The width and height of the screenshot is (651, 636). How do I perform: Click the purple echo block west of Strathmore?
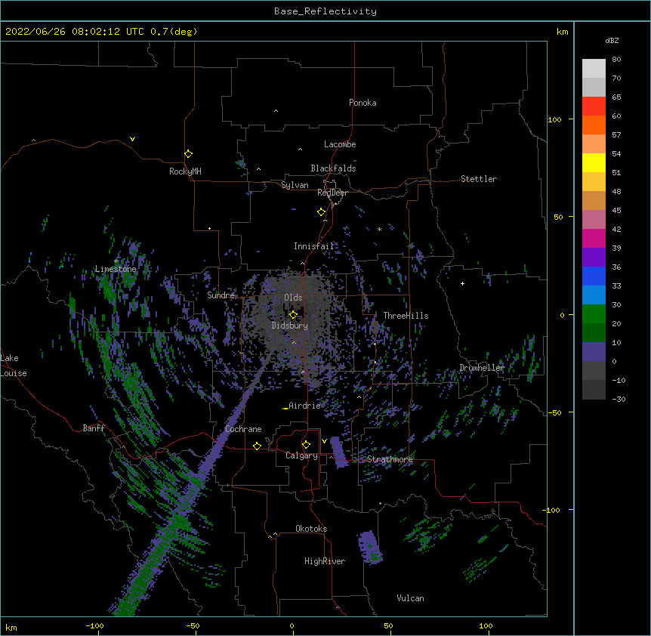pyautogui.click(x=339, y=452)
